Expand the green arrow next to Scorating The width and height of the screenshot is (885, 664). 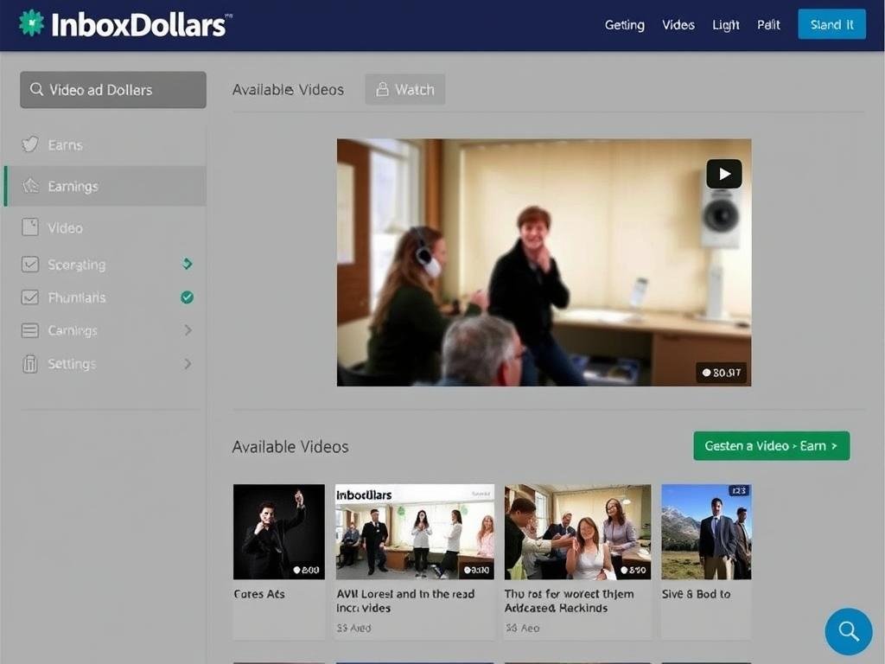coord(188,265)
